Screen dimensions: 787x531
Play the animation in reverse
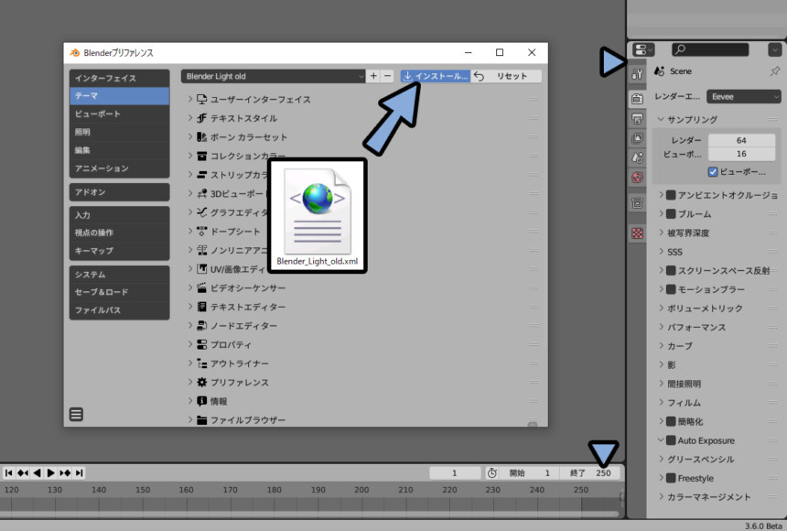(37, 472)
